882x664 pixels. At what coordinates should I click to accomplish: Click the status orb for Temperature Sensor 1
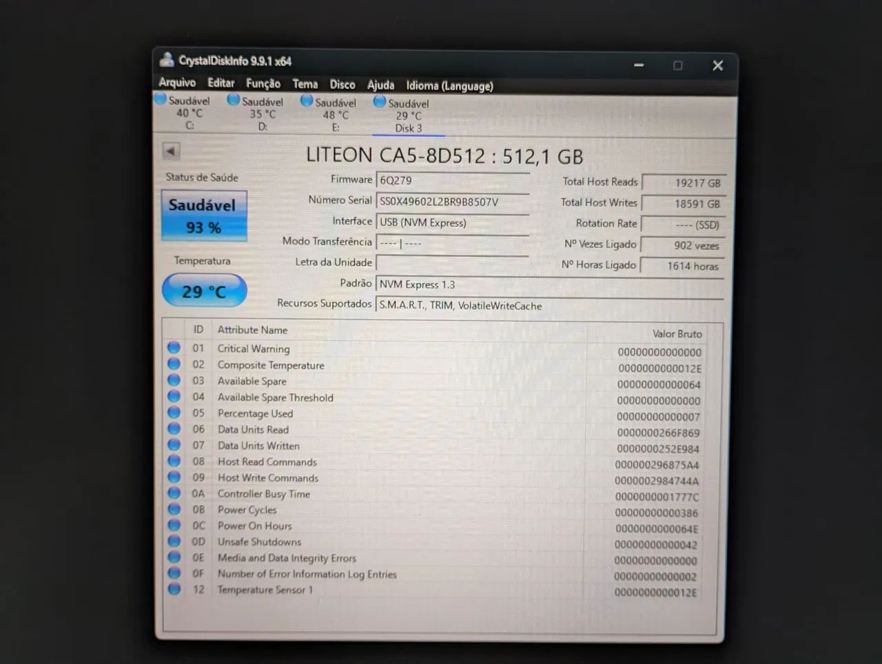click(x=174, y=589)
